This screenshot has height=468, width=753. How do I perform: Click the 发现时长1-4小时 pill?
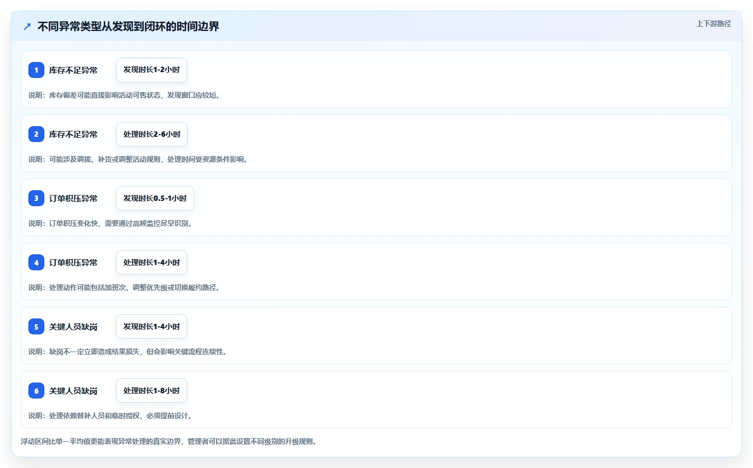151,326
